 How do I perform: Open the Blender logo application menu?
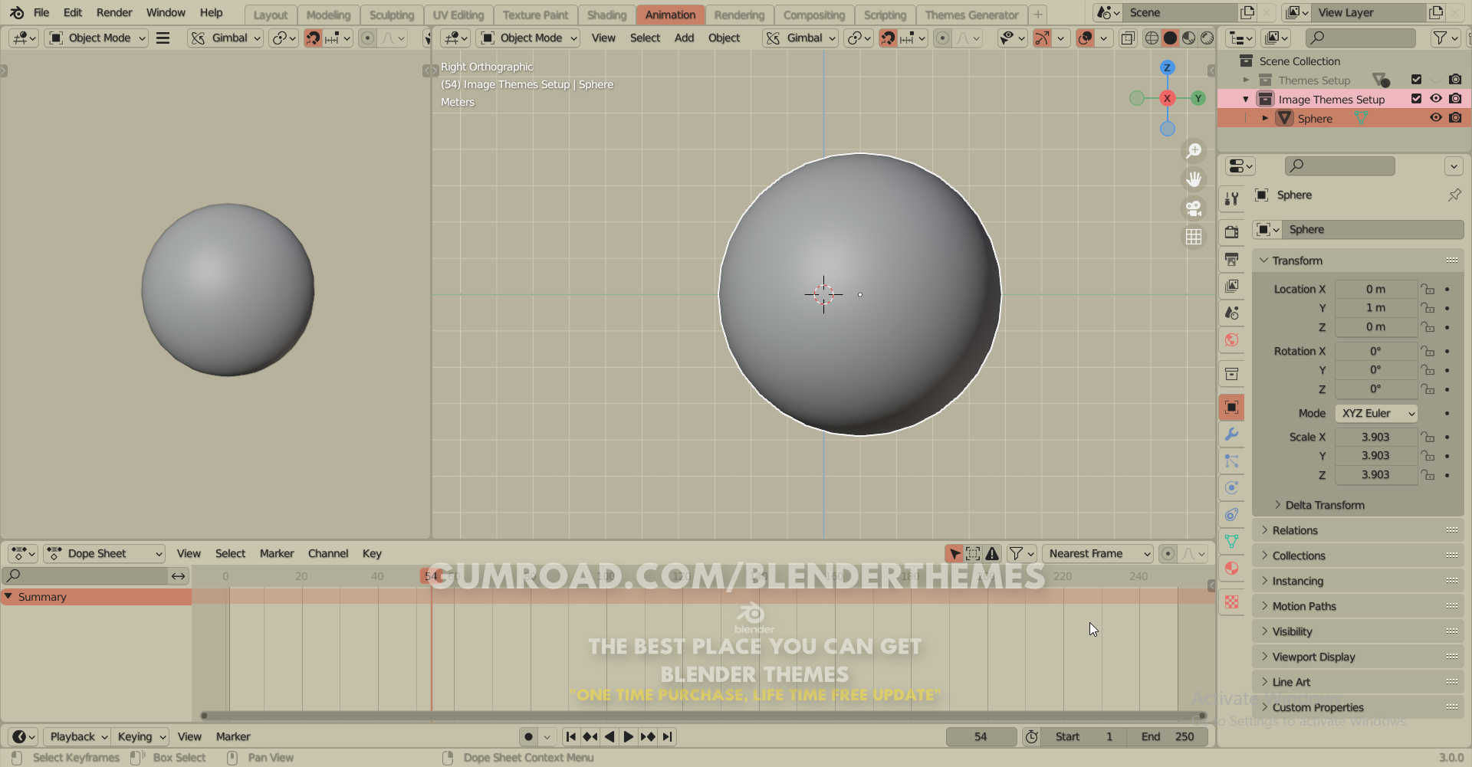click(16, 13)
